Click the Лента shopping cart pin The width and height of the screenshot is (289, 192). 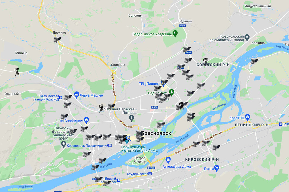[217, 168]
